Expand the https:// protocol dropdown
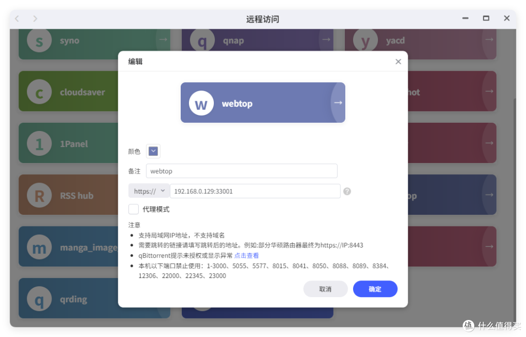The image size is (526, 337). click(x=149, y=191)
